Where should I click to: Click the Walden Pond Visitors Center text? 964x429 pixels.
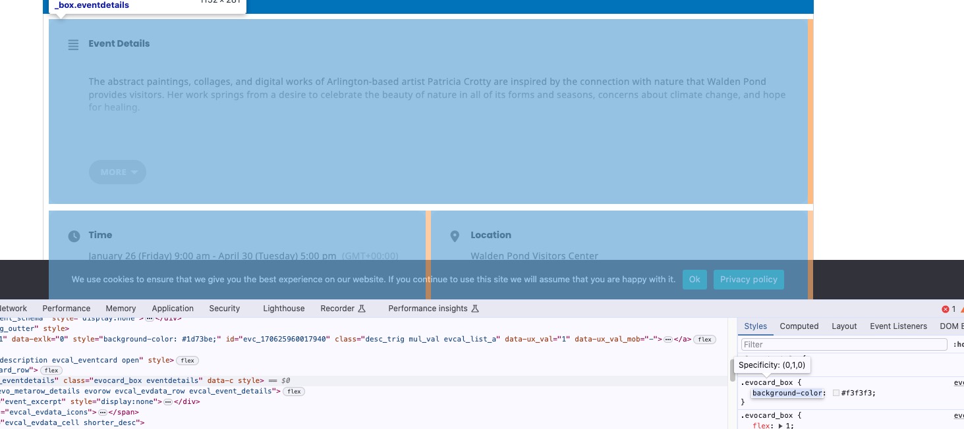tap(534, 256)
